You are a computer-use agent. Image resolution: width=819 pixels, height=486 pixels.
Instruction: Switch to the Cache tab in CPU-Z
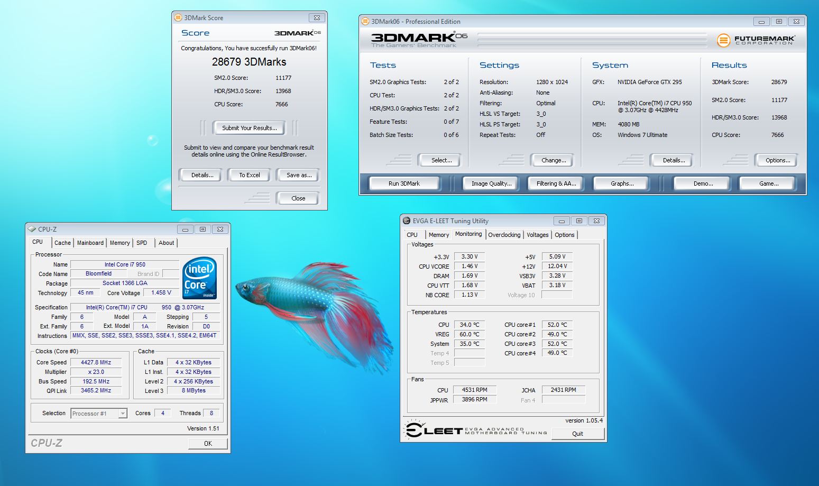pyautogui.click(x=62, y=243)
